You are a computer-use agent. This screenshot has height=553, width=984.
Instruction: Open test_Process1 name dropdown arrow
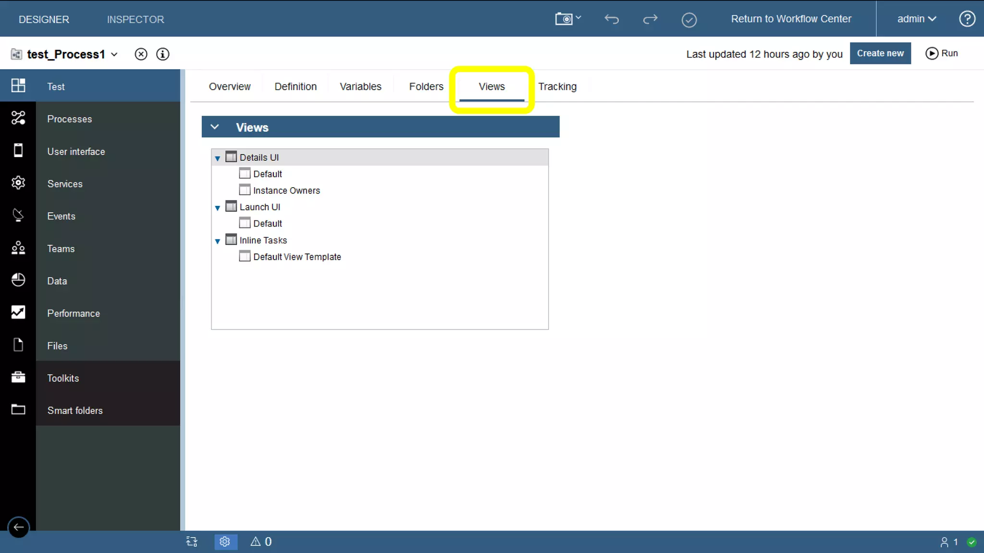pos(114,55)
